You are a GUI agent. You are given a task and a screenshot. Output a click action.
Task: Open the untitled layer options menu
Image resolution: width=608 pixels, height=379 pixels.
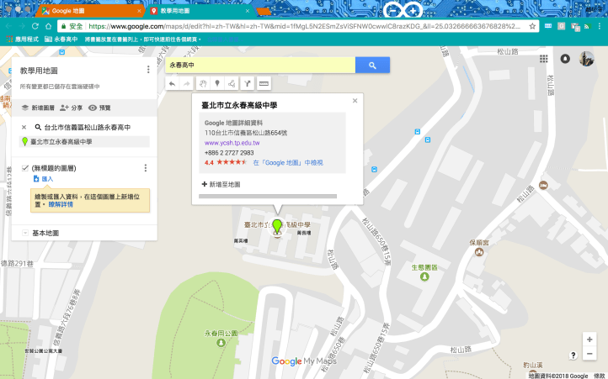(148, 168)
